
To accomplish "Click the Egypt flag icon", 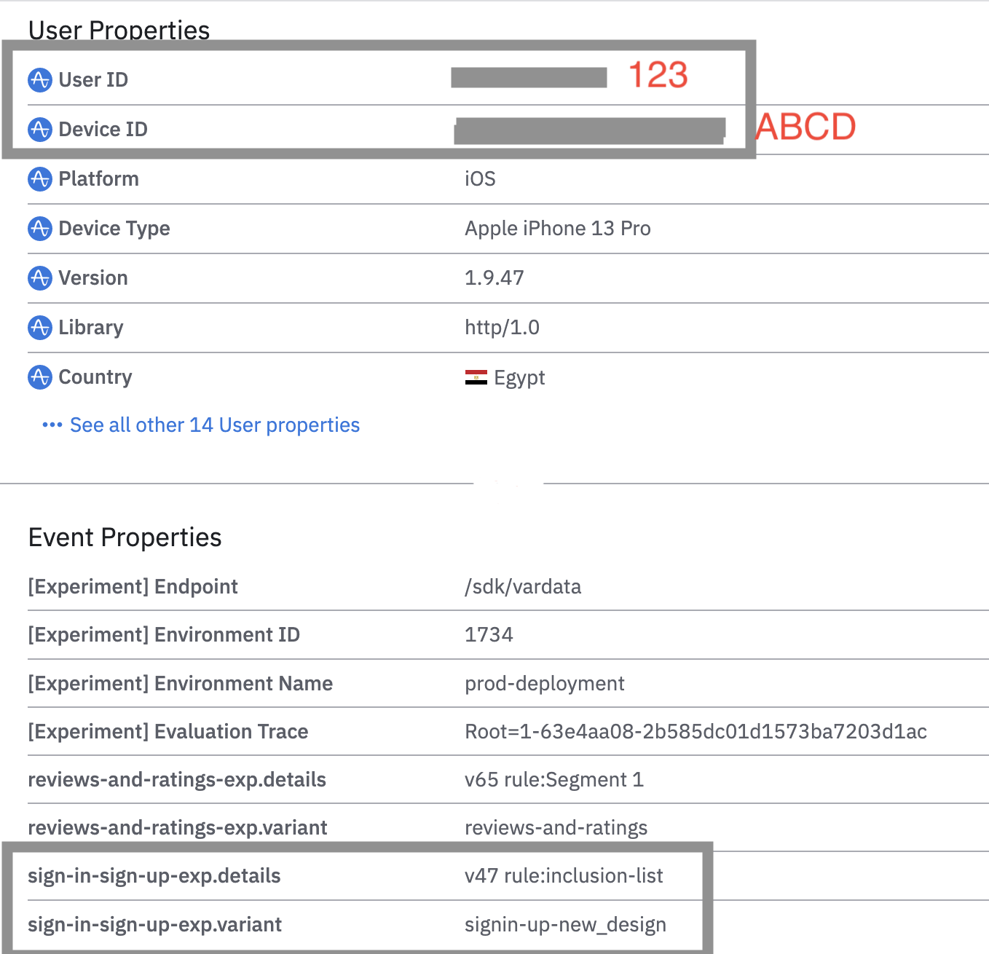I will click(x=476, y=377).
